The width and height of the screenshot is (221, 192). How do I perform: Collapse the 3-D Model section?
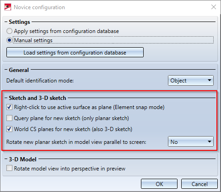pyautogui.click(x=6, y=159)
